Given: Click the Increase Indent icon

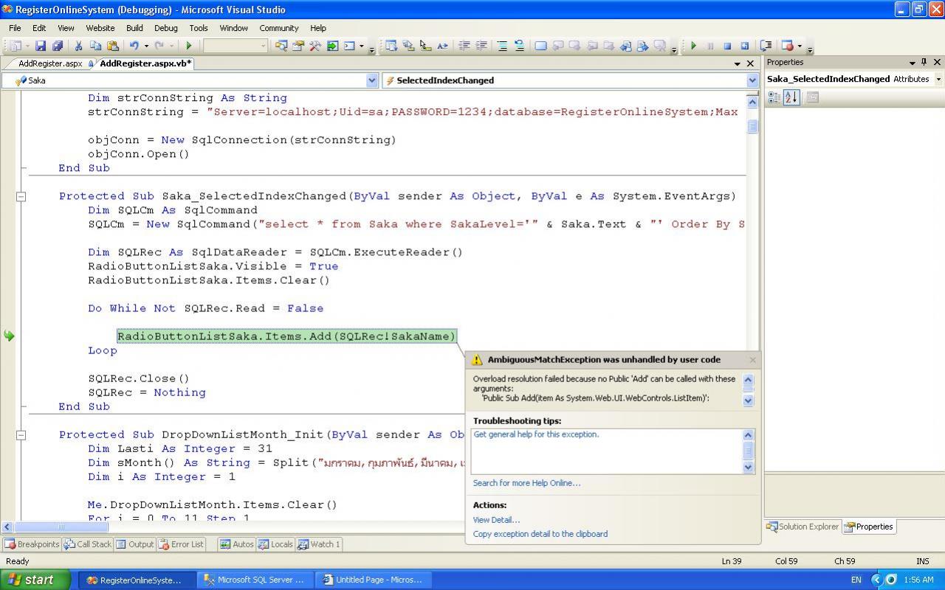Looking at the screenshot, I should (481, 46).
